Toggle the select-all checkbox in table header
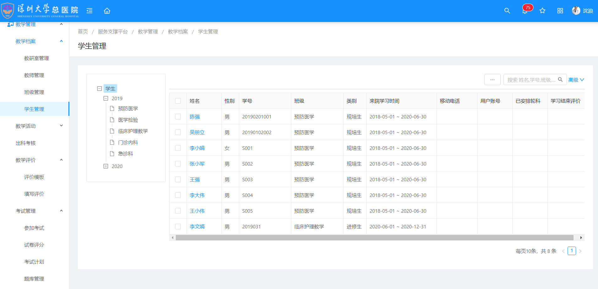598x289 pixels. click(x=178, y=101)
